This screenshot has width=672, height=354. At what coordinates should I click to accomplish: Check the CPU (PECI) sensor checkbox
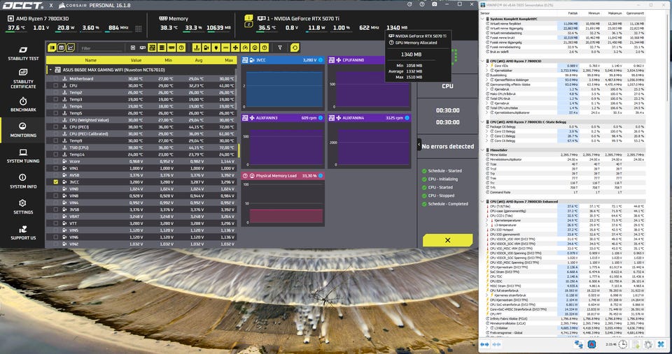56,127
